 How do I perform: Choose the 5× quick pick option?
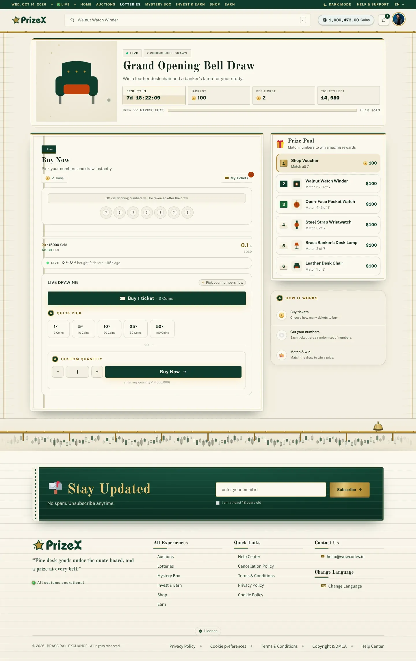click(x=83, y=329)
